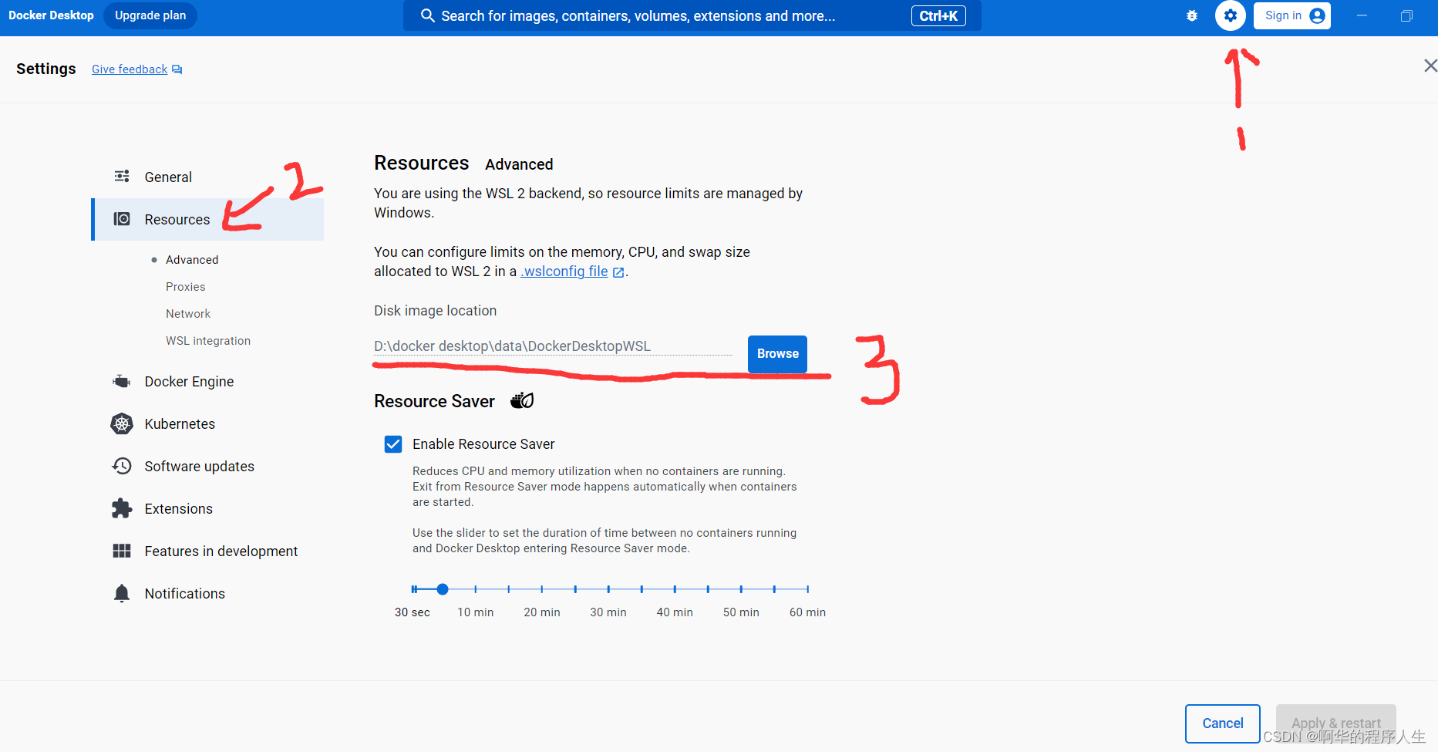This screenshot has height=752, width=1438.
Task: Open Notifications settings
Action: [x=207, y=593]
